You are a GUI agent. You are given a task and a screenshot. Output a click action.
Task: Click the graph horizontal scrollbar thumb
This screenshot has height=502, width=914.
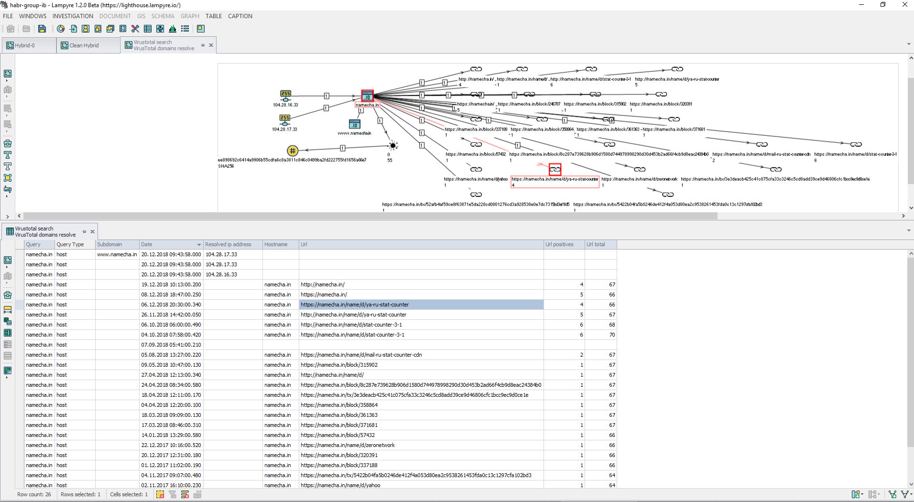[370, 216]
